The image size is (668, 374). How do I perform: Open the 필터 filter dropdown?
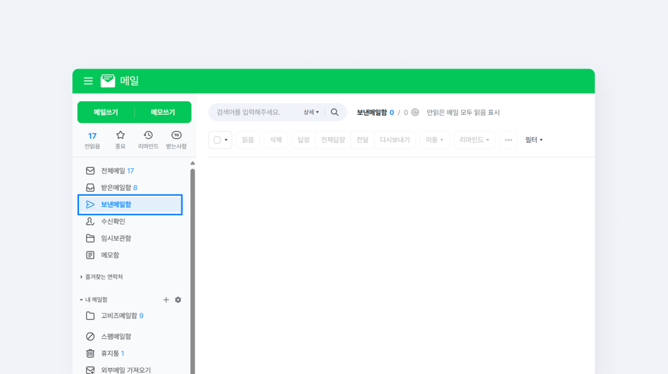tap(534, 140)
